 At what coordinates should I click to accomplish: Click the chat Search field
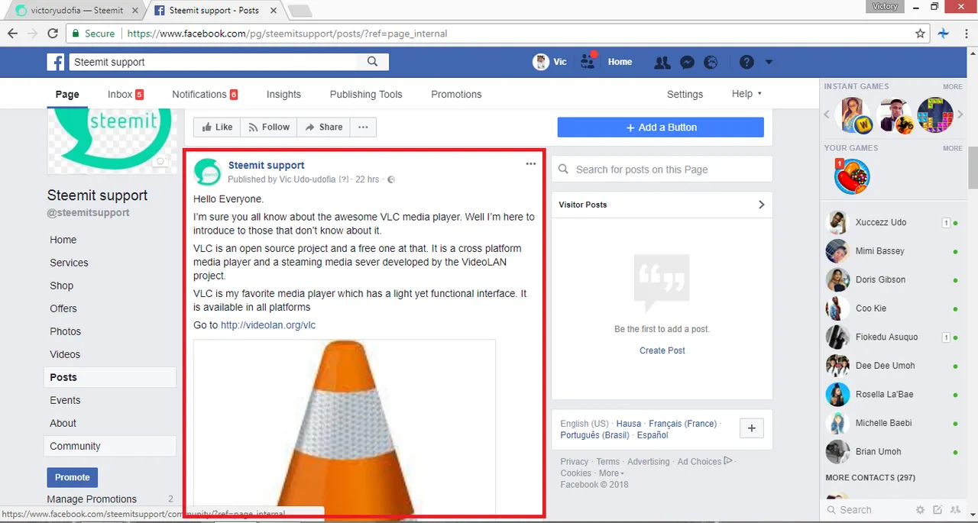(x=867, y=510)
